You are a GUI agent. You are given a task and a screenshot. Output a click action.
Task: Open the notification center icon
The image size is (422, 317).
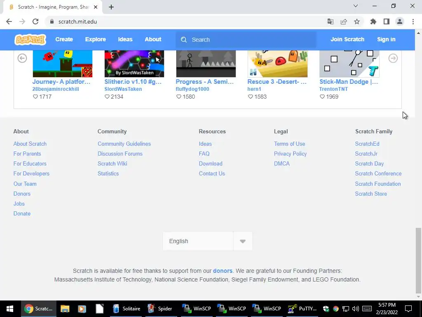[408, 309]
